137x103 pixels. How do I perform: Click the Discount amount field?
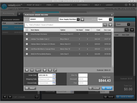83,79
